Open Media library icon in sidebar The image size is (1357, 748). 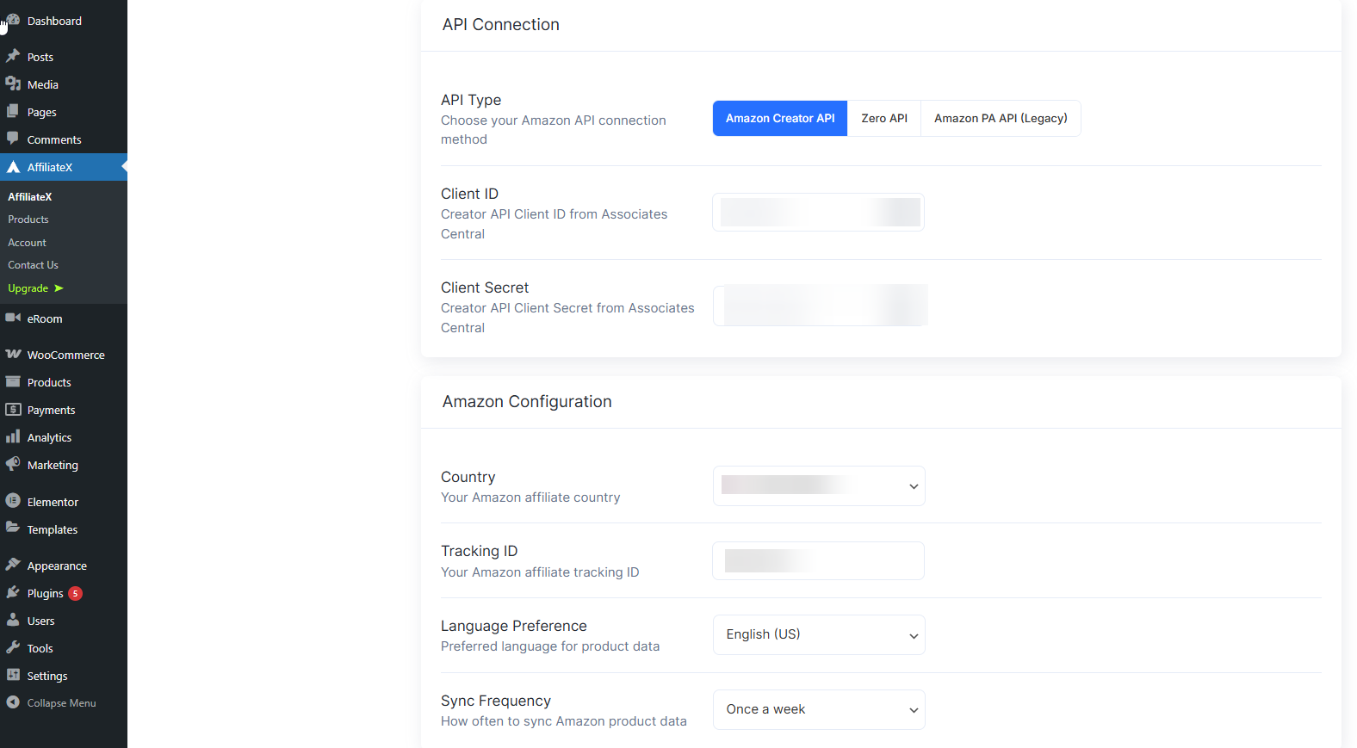(x=13, y=83)
